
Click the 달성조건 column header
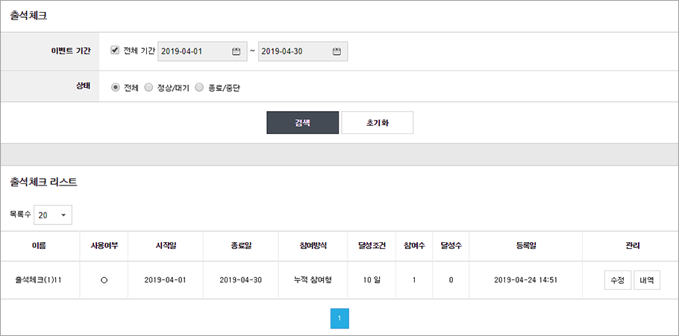click(372, 246)
